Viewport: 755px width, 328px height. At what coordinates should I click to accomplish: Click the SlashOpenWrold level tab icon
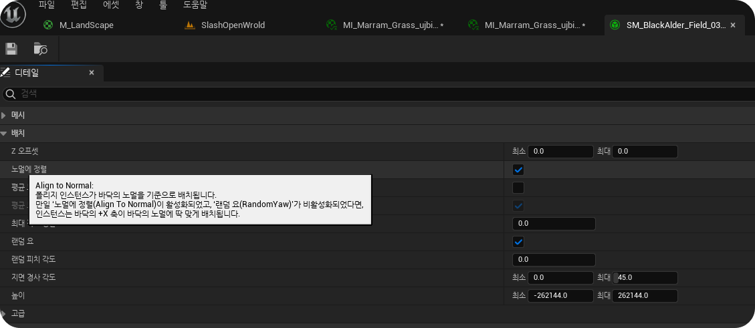[190, 25]
